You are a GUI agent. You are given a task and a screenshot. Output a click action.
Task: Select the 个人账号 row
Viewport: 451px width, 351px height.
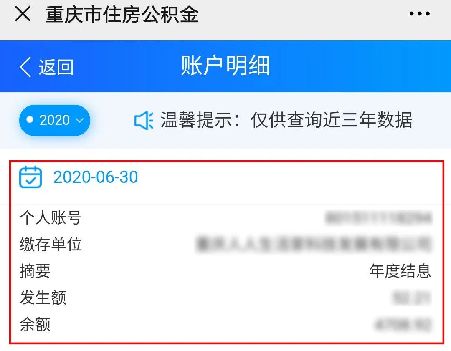coord(226,217)
